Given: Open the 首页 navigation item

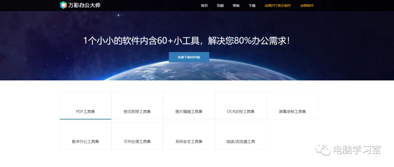Looking at the screenshot, I should click(204, 5).
